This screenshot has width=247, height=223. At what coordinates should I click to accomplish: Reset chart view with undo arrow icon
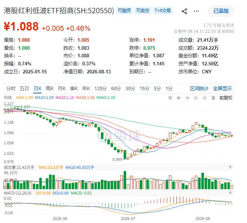(x=170, y=98)
